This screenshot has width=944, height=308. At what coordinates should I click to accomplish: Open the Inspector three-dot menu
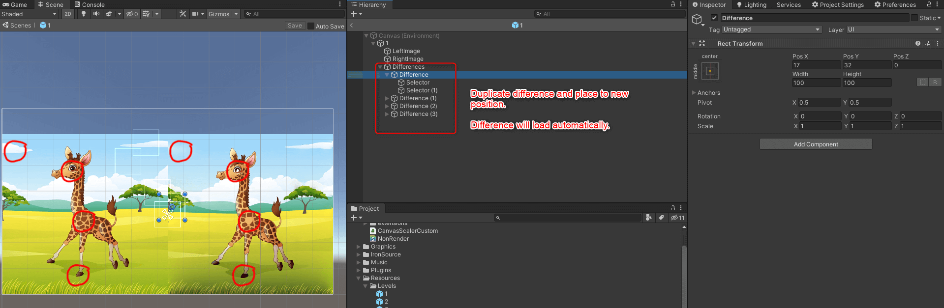[938, 4]
